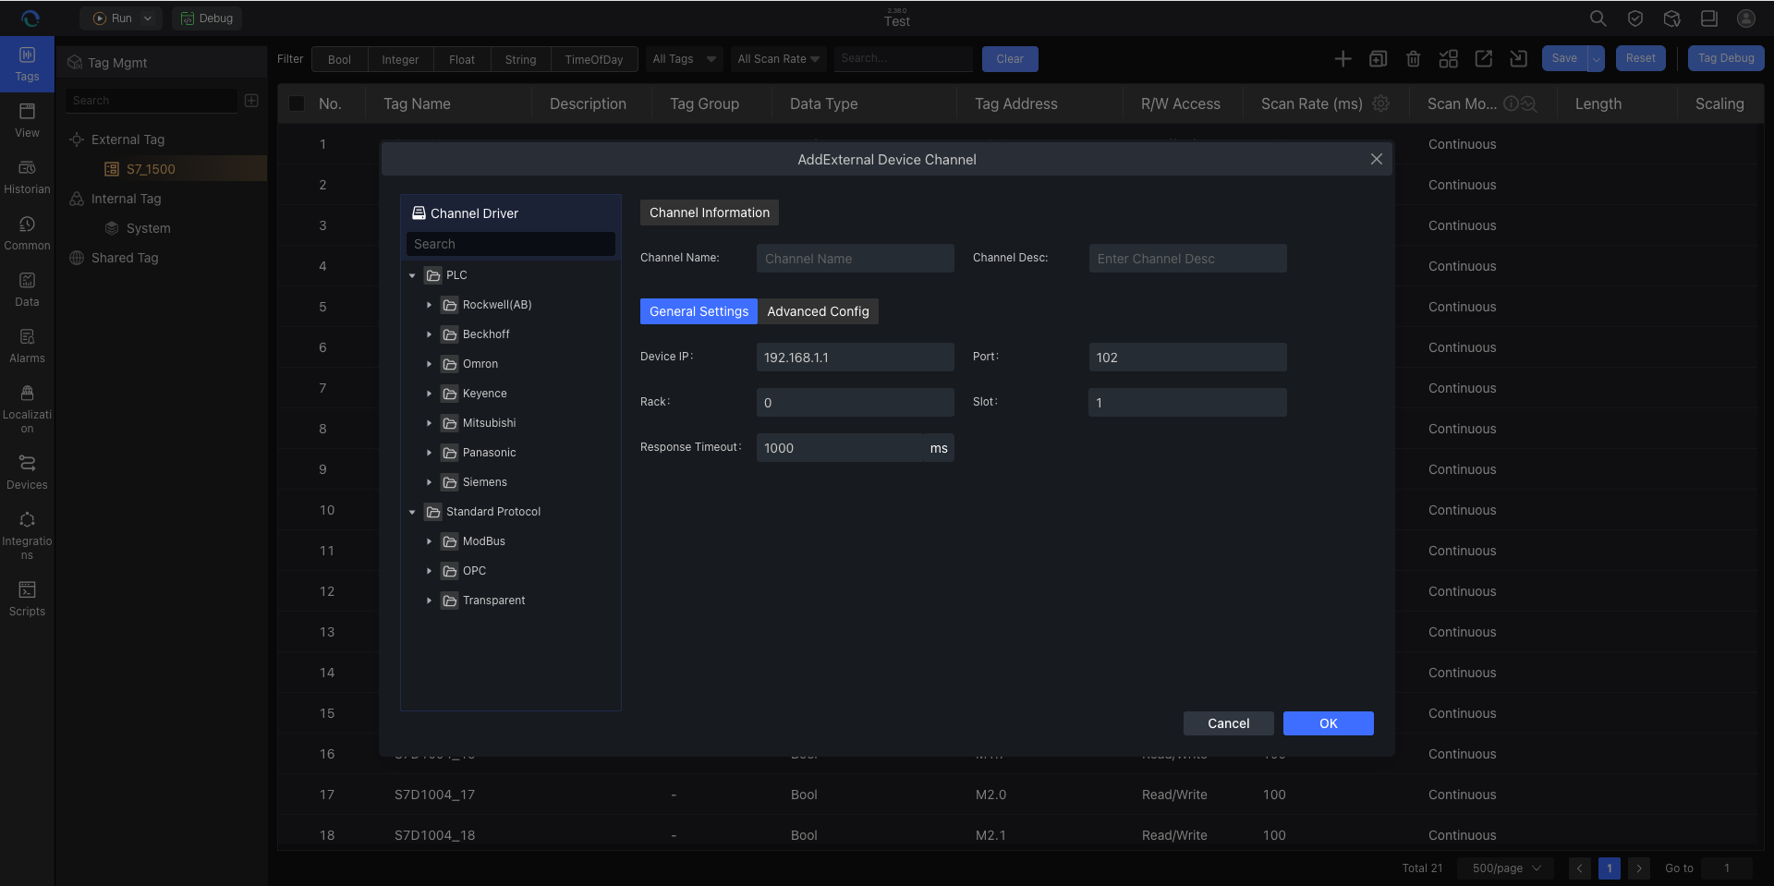Select the Float filter toggle
Viewport: 1774px width, 886px height.
(x=461, y=59)
